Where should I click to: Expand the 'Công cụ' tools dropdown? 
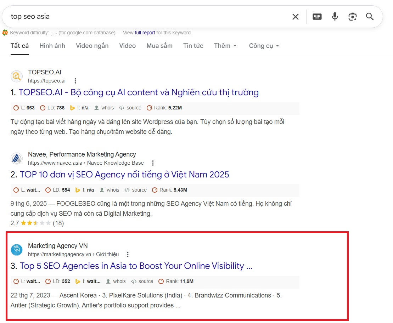click(264, 46)
